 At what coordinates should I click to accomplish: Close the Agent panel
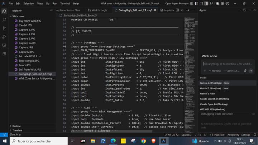254,10
